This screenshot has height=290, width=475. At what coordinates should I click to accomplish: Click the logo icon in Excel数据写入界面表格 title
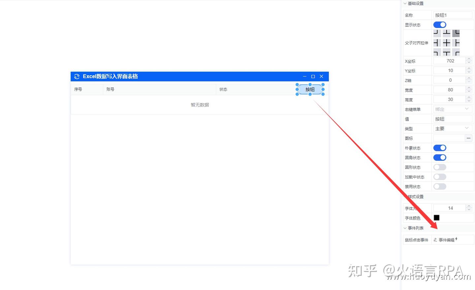77,76
